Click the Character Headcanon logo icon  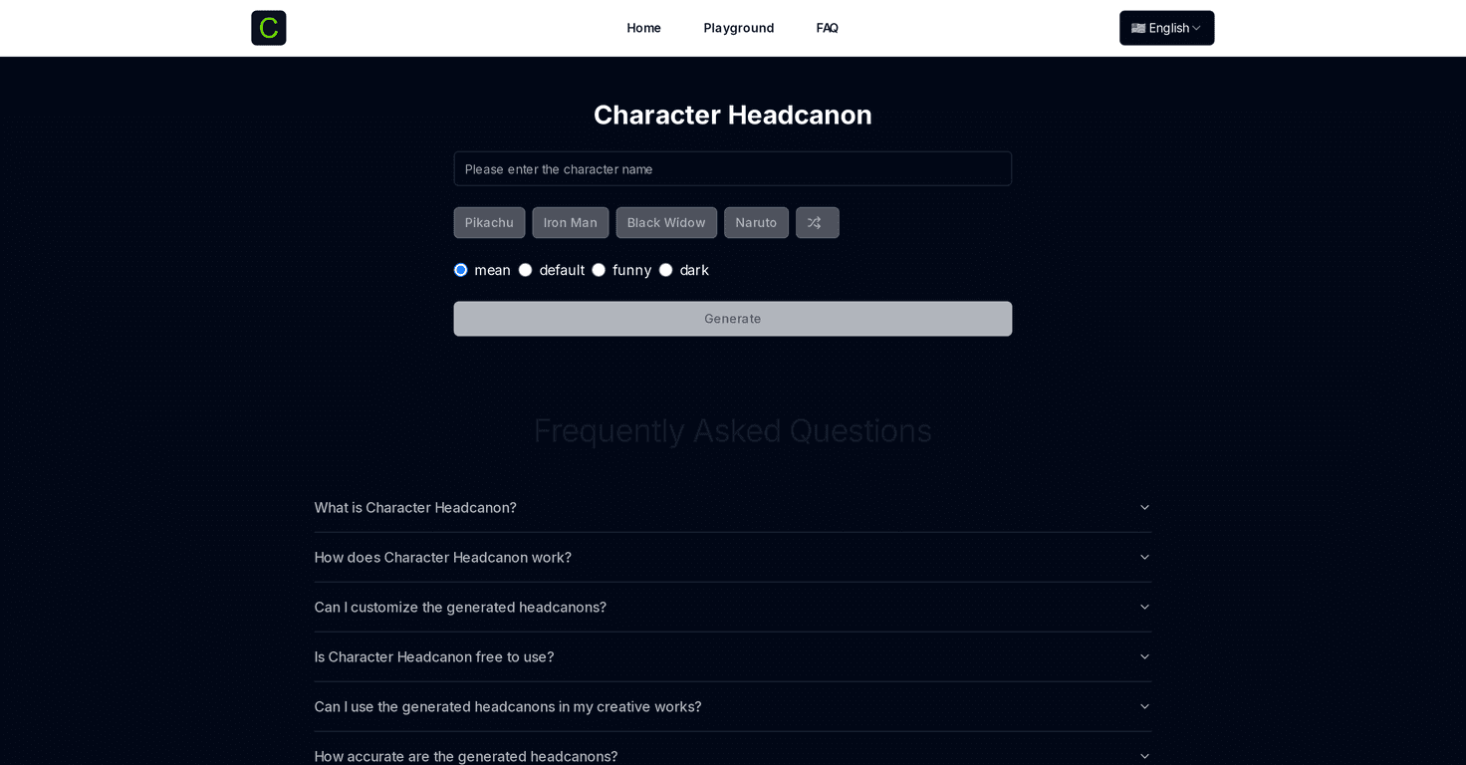(268, 28)
